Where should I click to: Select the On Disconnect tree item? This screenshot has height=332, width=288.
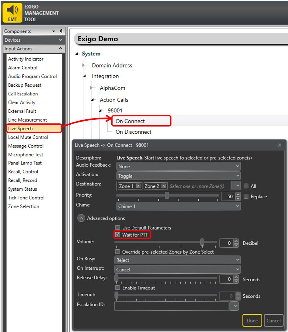[134, 132]
